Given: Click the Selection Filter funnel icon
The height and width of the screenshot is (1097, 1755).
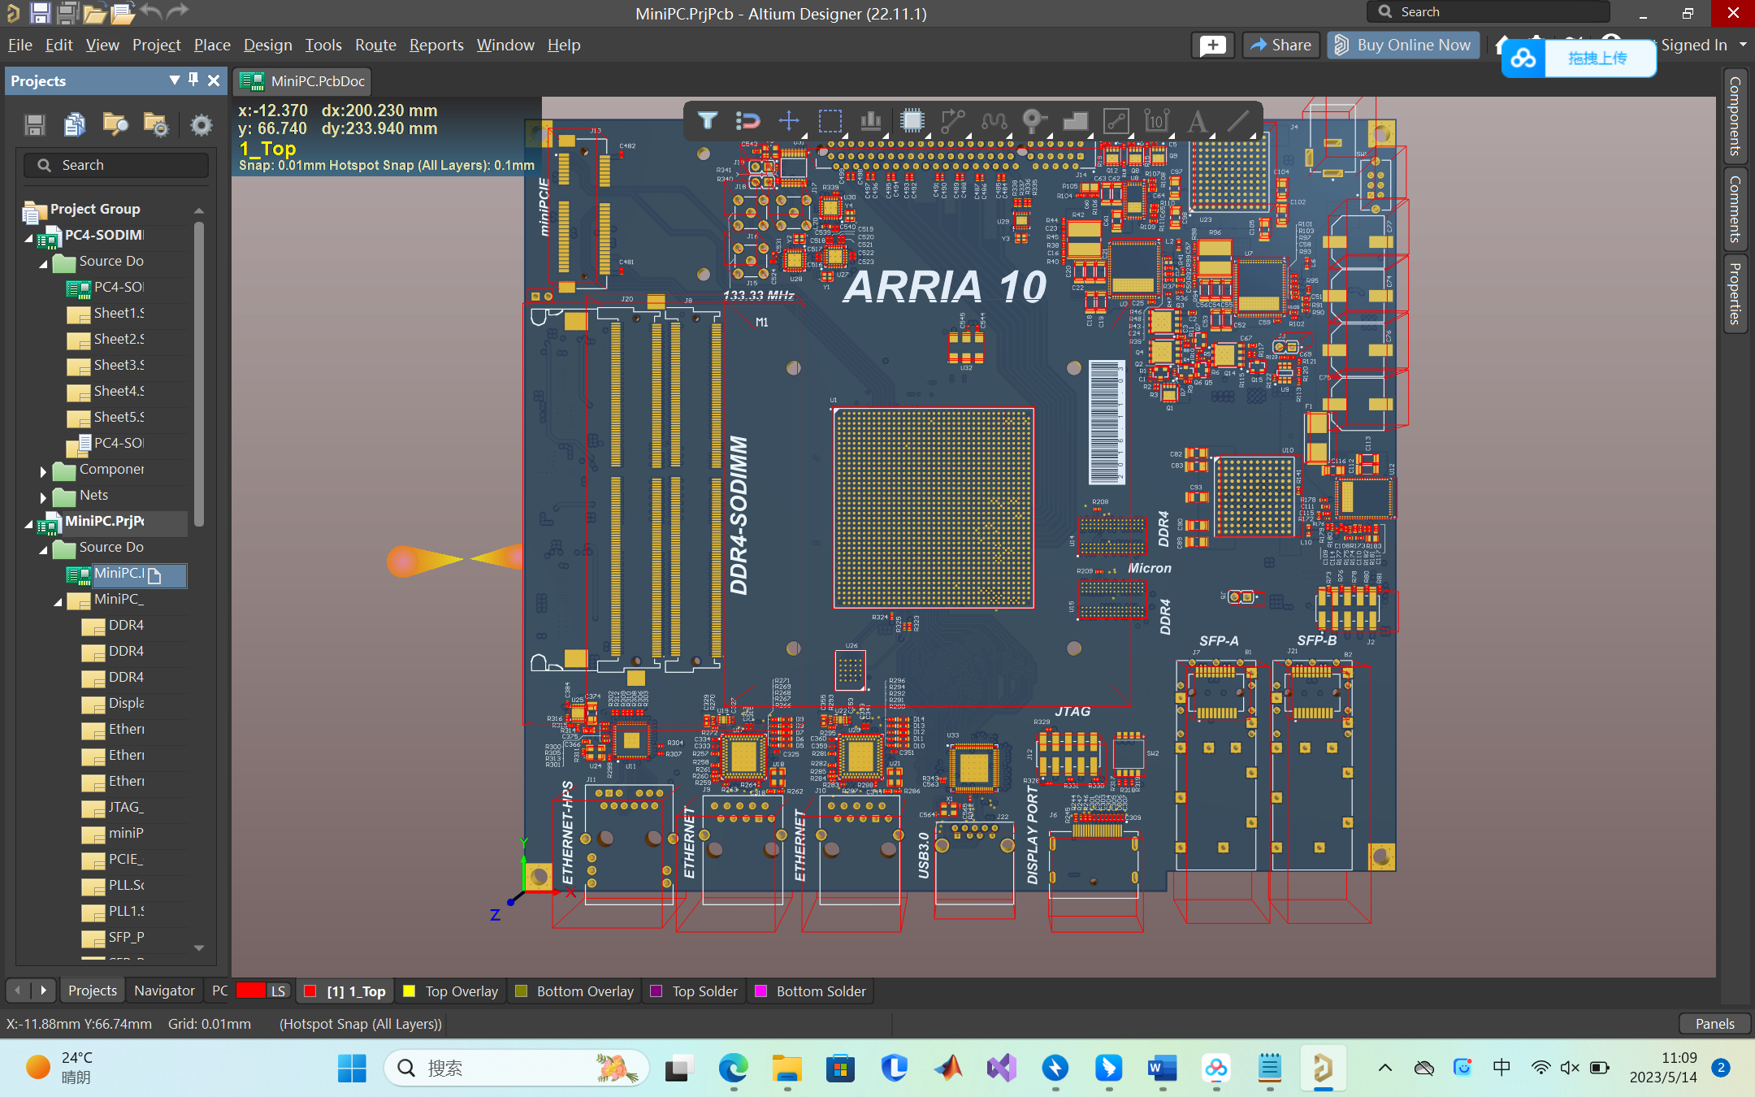Looking at the screenshot, I should tap(707, 121).
